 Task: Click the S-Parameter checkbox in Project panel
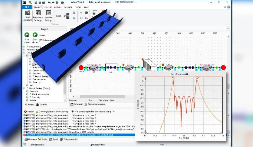click(x=41, y=40)
